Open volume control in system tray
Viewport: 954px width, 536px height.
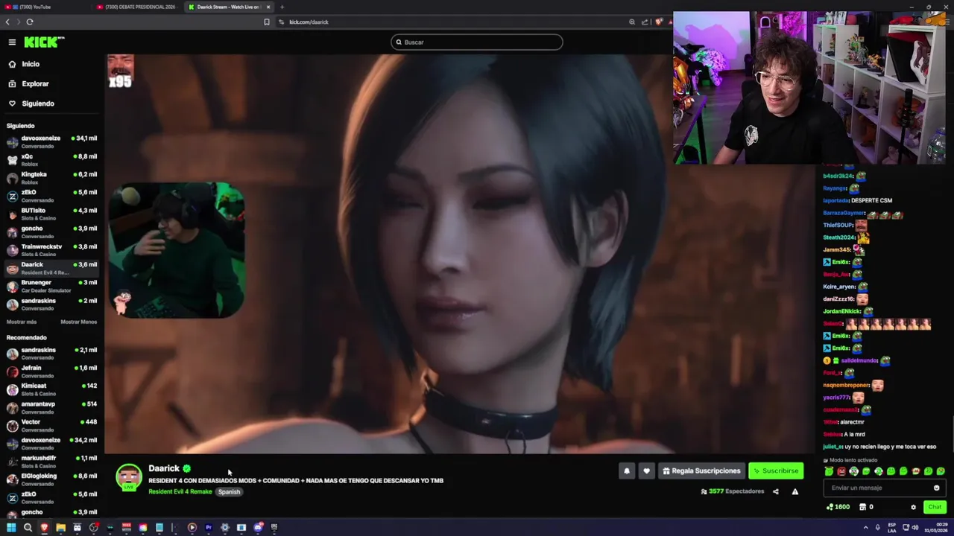915,527
